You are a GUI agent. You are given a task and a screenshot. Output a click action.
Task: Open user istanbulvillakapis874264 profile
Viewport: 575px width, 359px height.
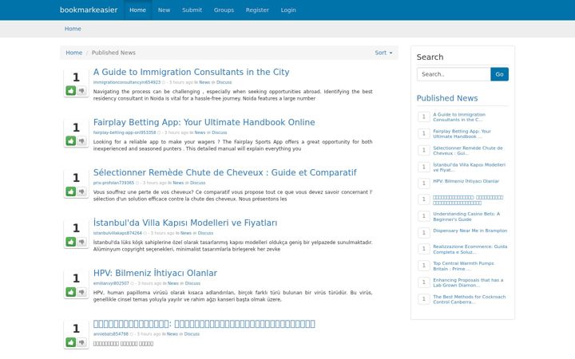tap(117, 233)
